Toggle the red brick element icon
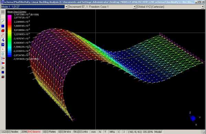Screen dimensions: 206x134 coord(3,31)
